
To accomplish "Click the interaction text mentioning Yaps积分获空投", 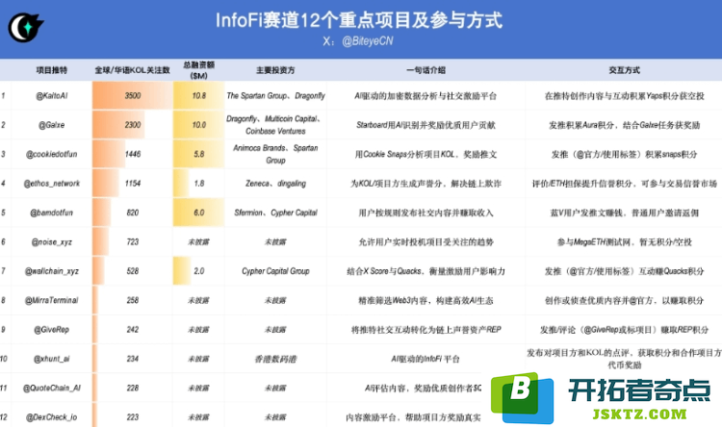I will point(625,96).
